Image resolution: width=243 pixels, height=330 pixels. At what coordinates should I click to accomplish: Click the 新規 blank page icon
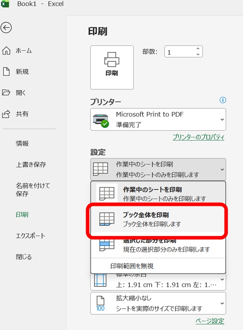point(6,72)
